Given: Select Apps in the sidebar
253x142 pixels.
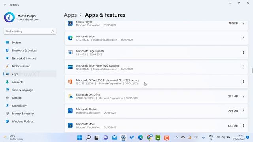Looking at the screenshot, I should 30,74.
